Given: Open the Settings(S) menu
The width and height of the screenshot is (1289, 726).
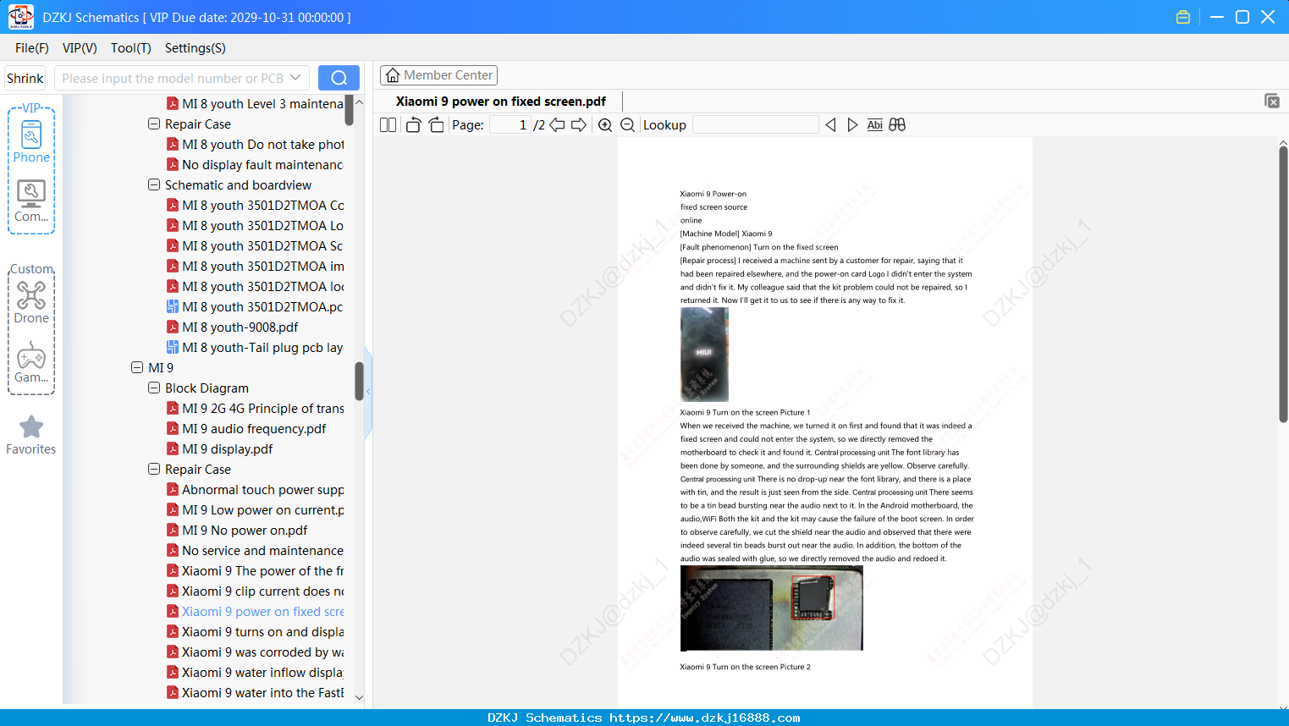Looking at the screenshot, I should click(196, 48).
